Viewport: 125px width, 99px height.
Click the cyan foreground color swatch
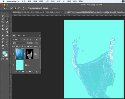[x=4, y=53]
